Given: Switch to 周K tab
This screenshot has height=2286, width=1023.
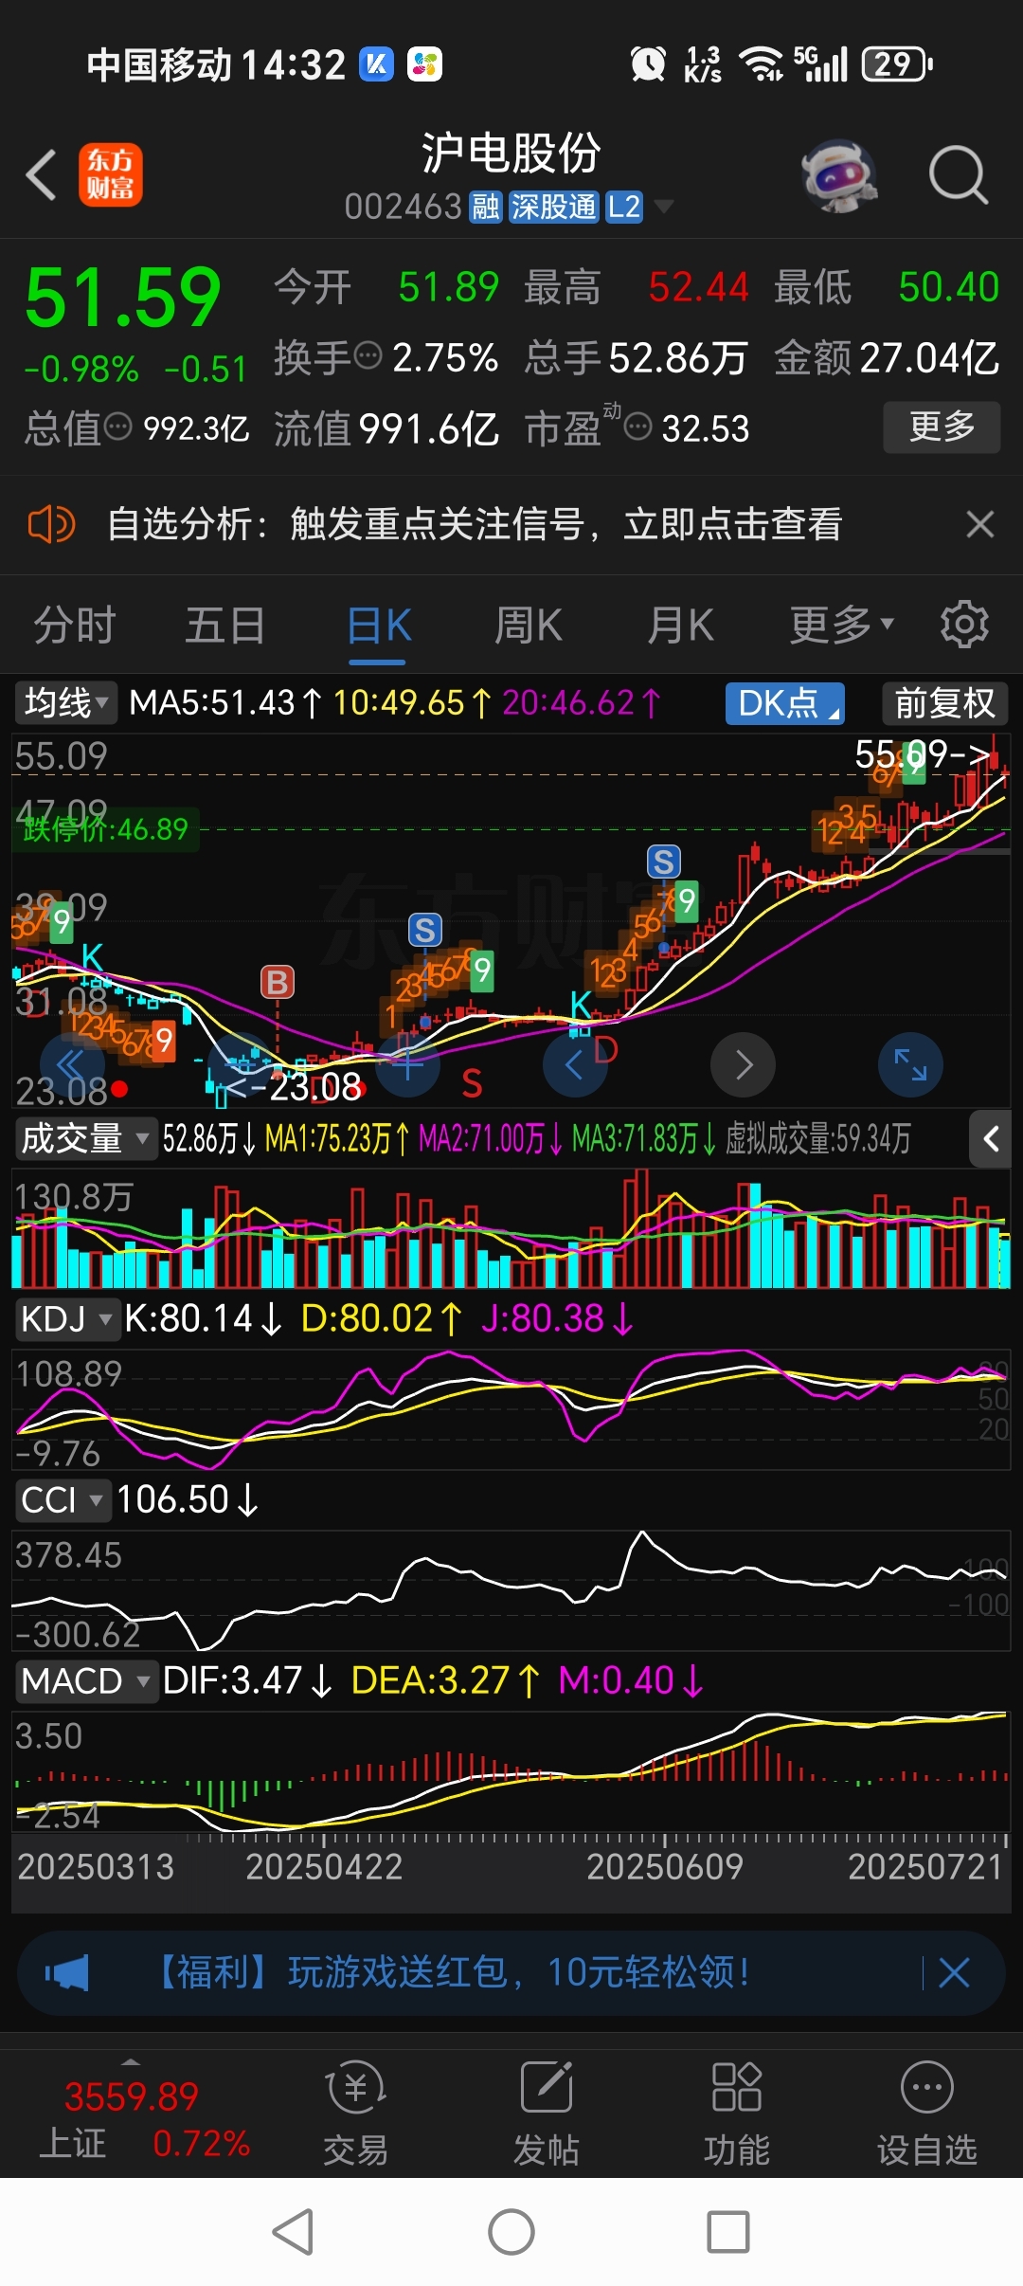Looking at the screenshot, I should click(x=529, y=625).
